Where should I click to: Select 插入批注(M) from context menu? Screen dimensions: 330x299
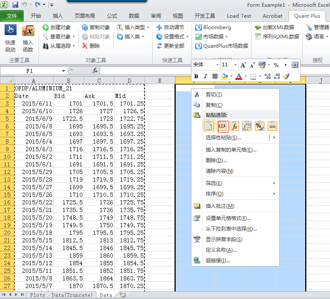(236, 206)
